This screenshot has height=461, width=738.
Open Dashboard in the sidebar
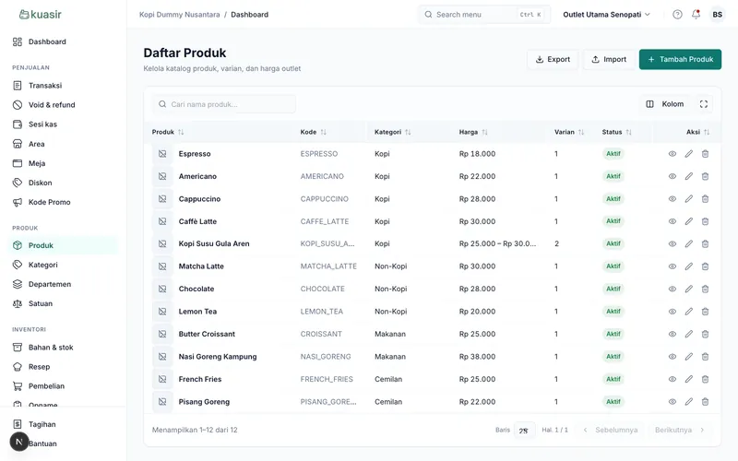(x=63, y=41)
